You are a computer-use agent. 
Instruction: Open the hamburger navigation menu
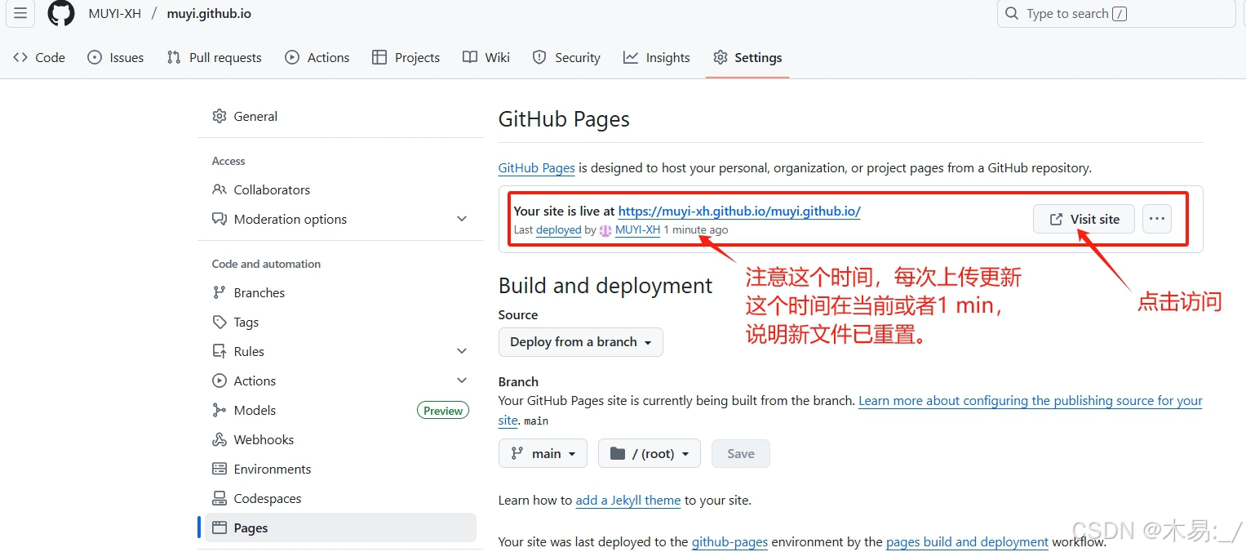(20, 13)
